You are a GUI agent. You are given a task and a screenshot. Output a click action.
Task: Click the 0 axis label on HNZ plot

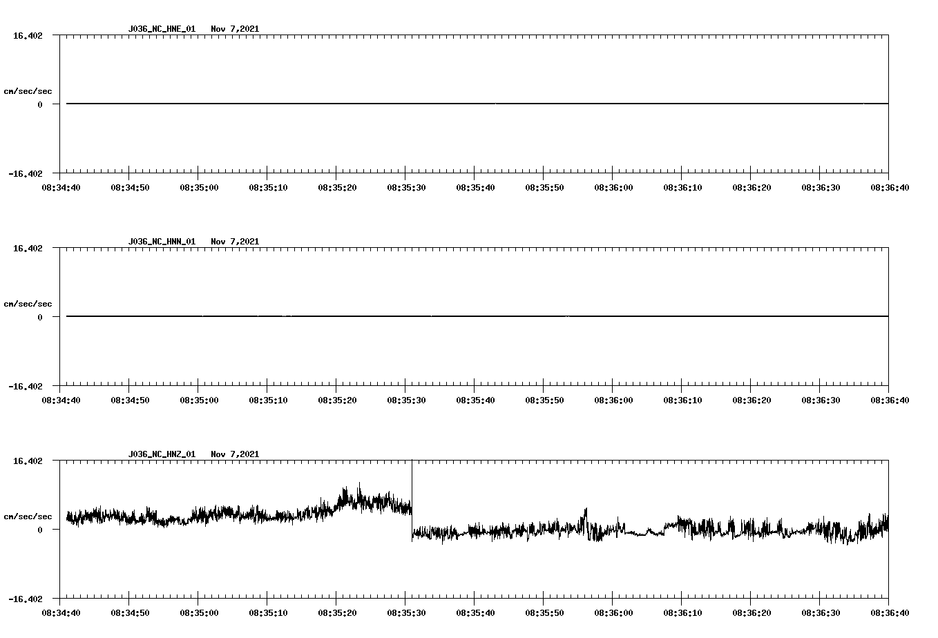coord(40,530)
